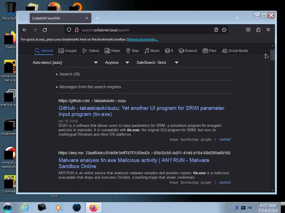The width and height of the screenshot is (285, 213).
Task: Click the Firefox taskbar button
Action: (94, 207)
